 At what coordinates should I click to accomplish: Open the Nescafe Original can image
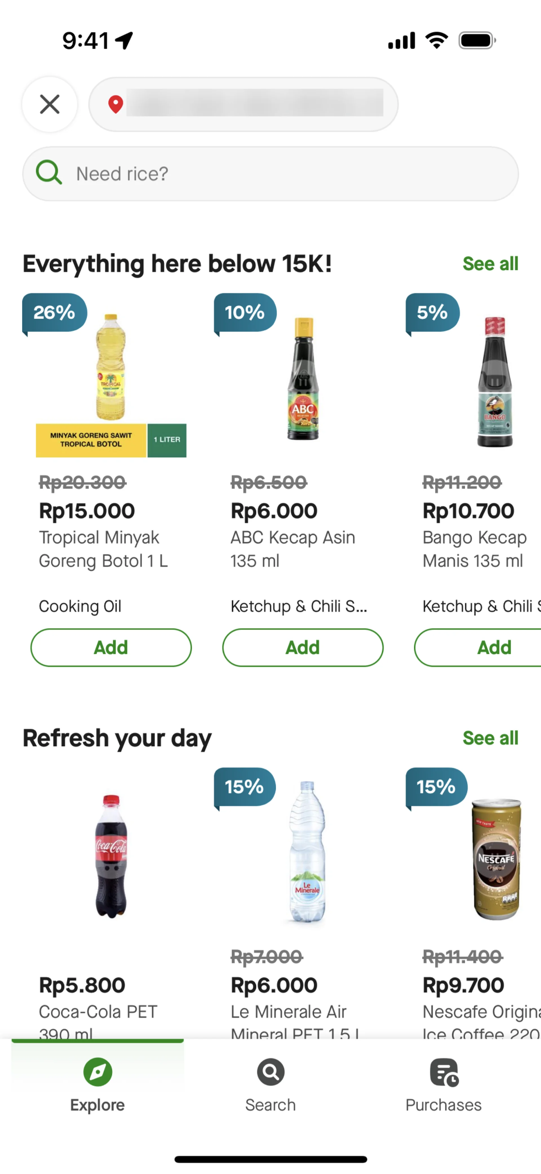coord(496,859)
